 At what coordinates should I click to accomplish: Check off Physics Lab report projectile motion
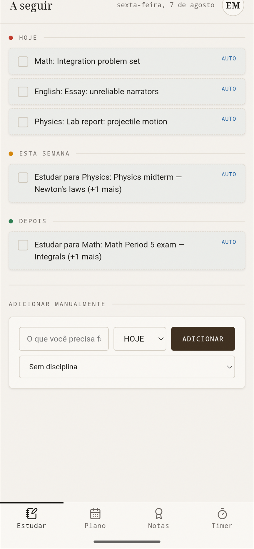tap(23, 122)
